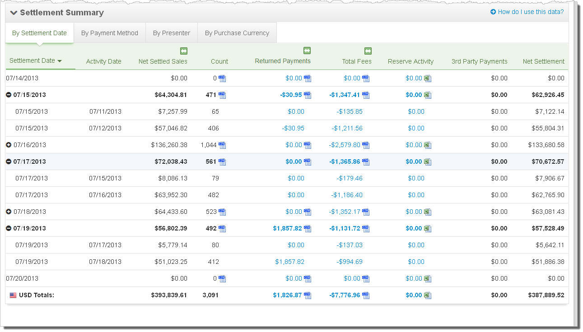Image resolution: width=583 pixels, height=332 pixels.
Task: Download Total Fees CSV beside -$1,131.72
Action: point(366,229)
